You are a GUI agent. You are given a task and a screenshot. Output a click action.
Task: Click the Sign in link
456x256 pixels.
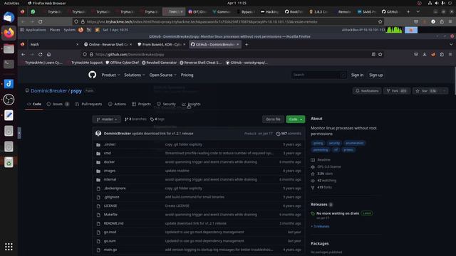(x=357, y=75)
